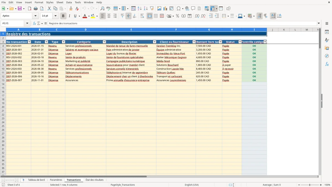
Task: Switch to Tableau de bord sheet tab
Action: pos(36,180)
